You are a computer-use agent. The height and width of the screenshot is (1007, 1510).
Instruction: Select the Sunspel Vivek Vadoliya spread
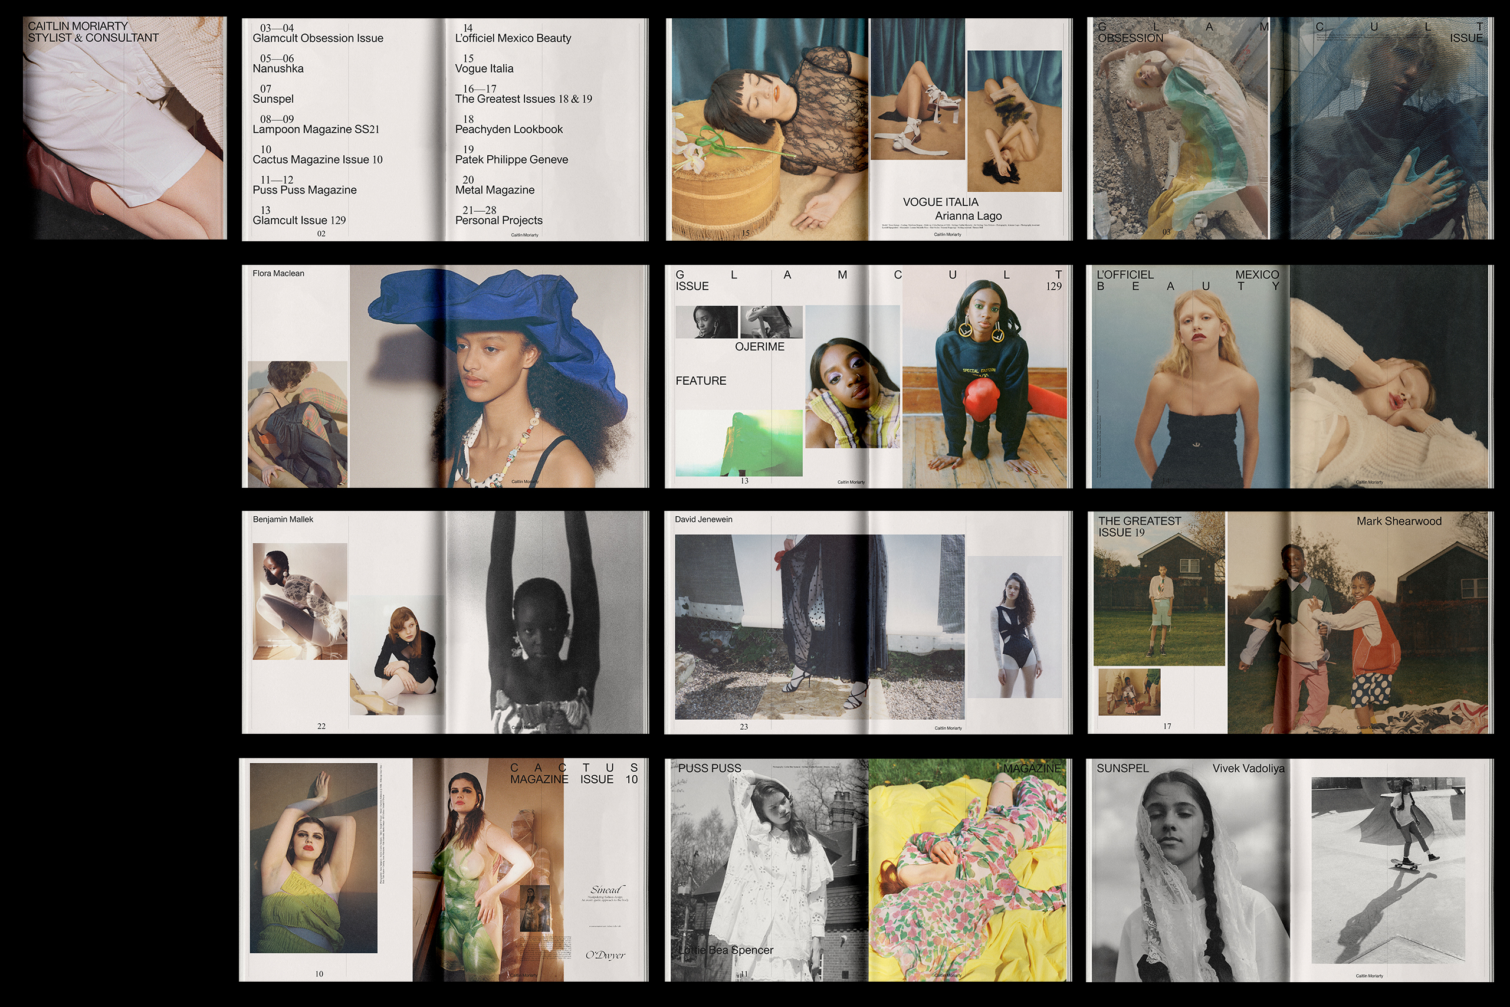1289,869
